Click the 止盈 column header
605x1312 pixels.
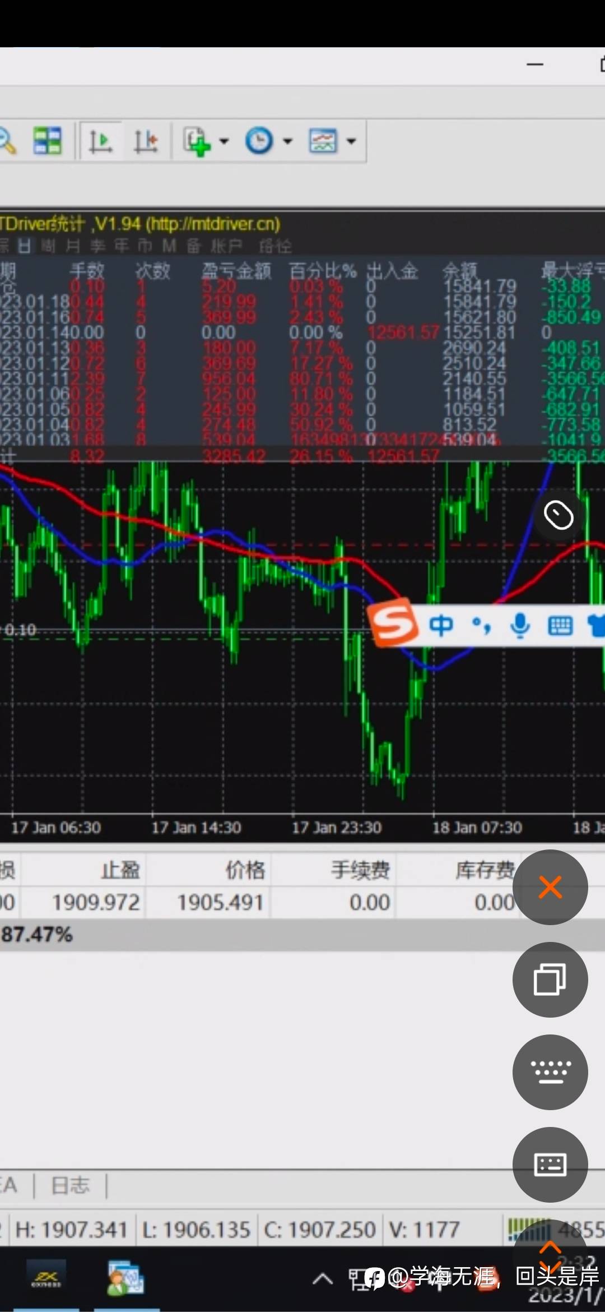120,870
